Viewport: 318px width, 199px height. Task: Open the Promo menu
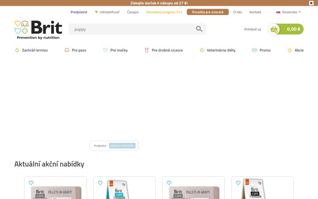pyautogui.click(x=265, y=50)
